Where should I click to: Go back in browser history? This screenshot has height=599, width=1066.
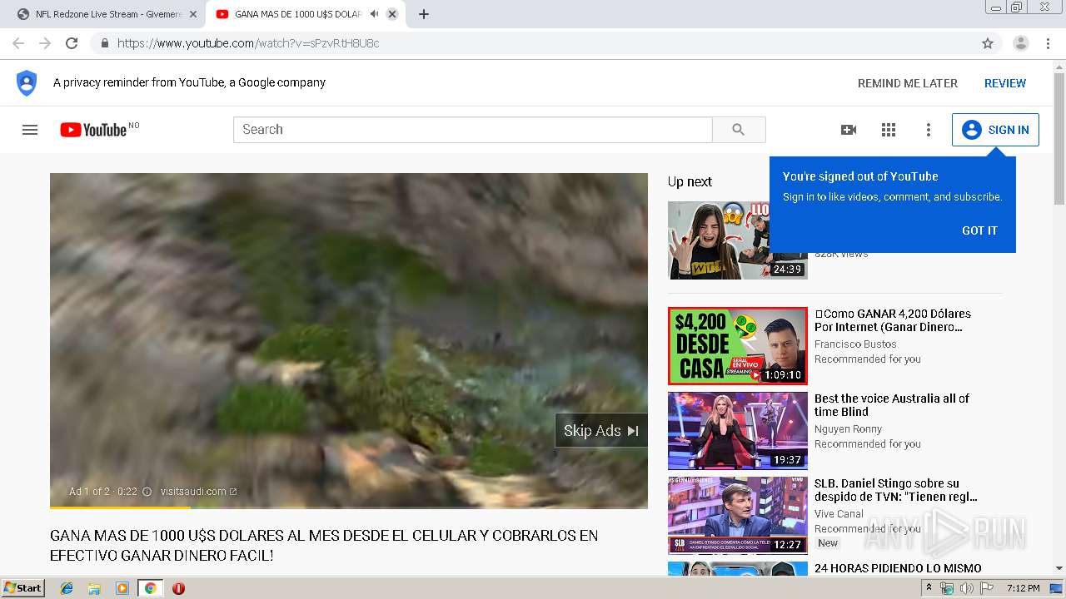tap(18, 43)
